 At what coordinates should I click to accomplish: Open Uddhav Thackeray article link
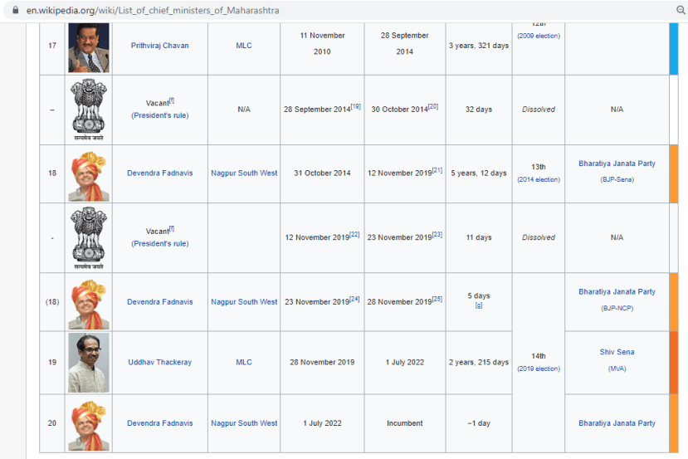(x=159, y=363)
